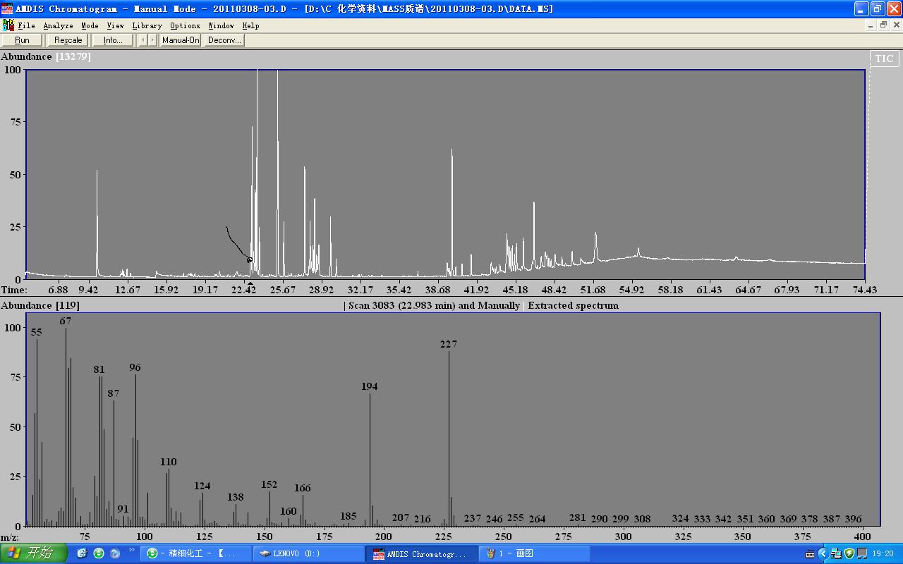Click the Run button
The height and width of the screenshot is (564, 903).
coord(22,40)
